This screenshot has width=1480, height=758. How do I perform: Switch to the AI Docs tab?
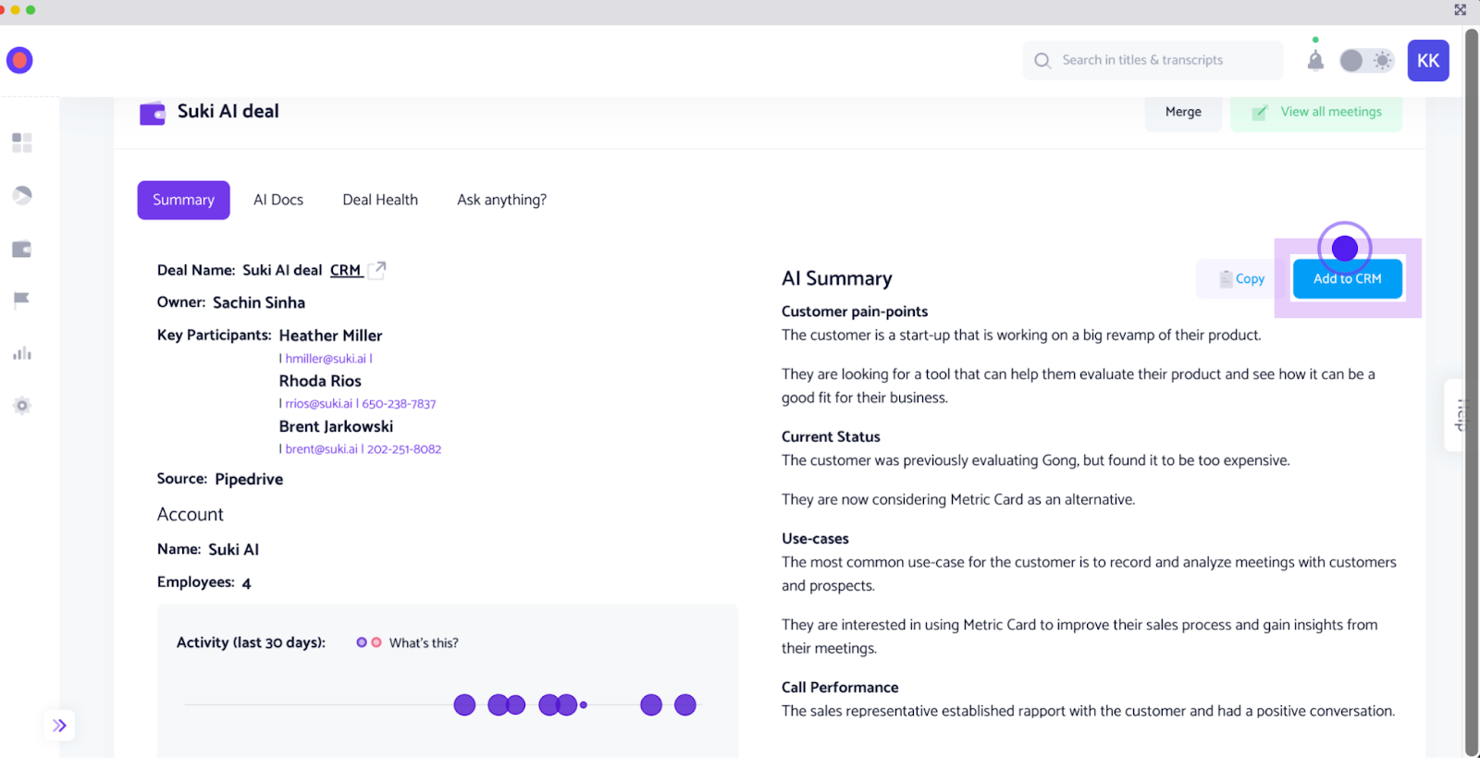point(278,200)
